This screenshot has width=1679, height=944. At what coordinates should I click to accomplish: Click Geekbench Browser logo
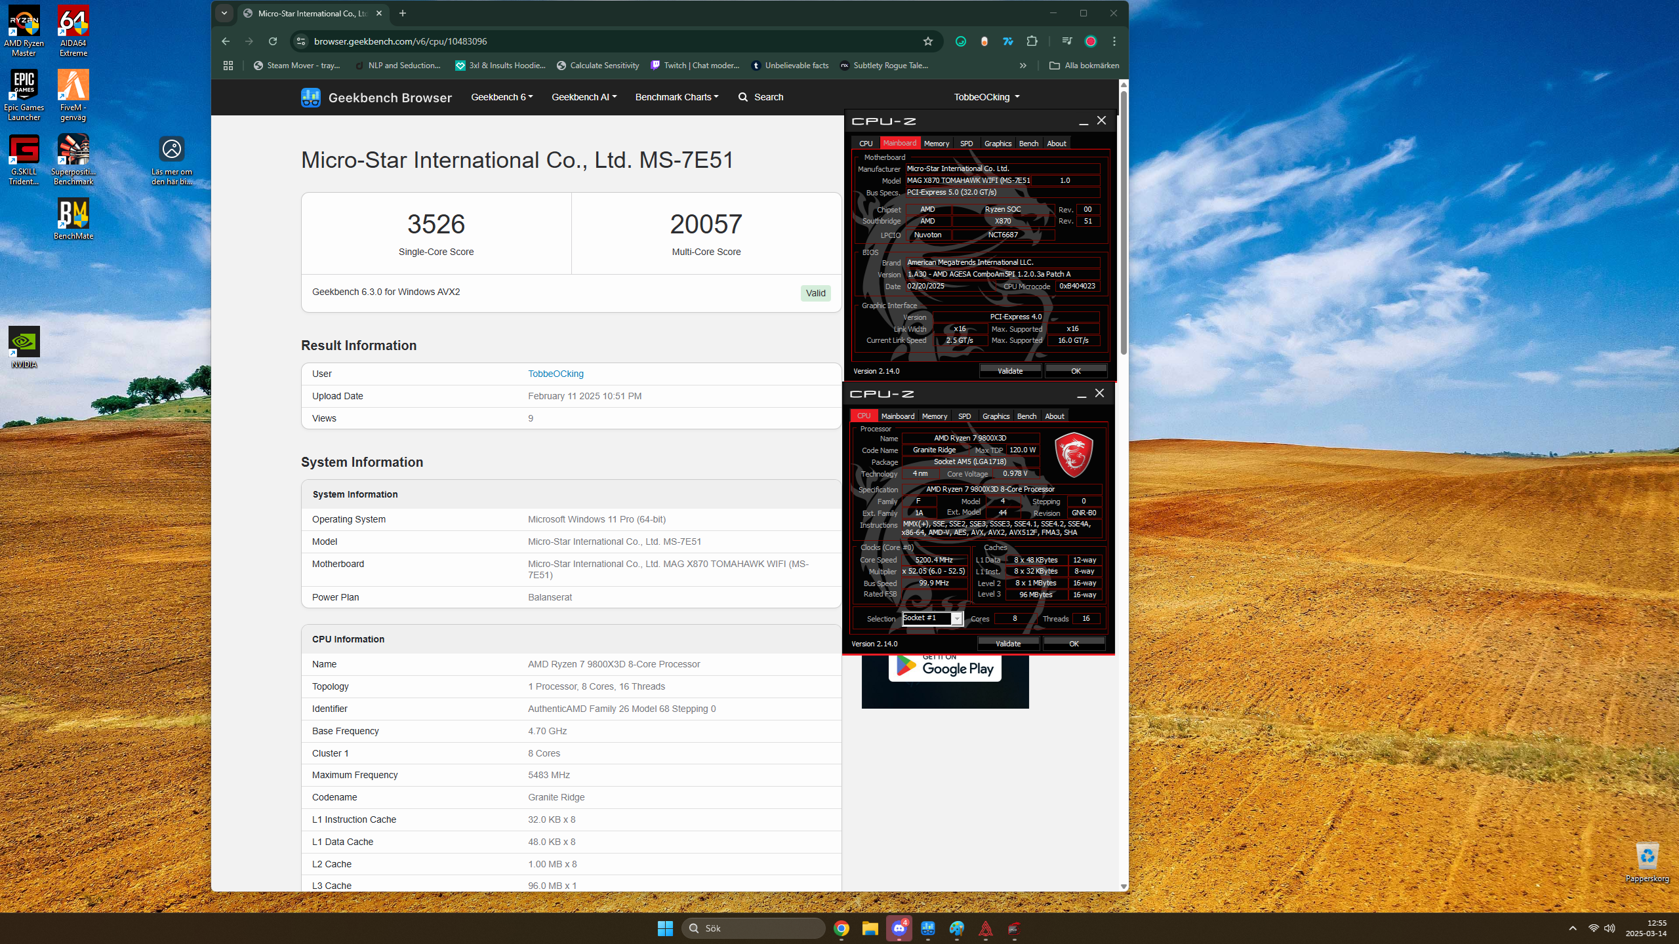(x=376, y=98)
